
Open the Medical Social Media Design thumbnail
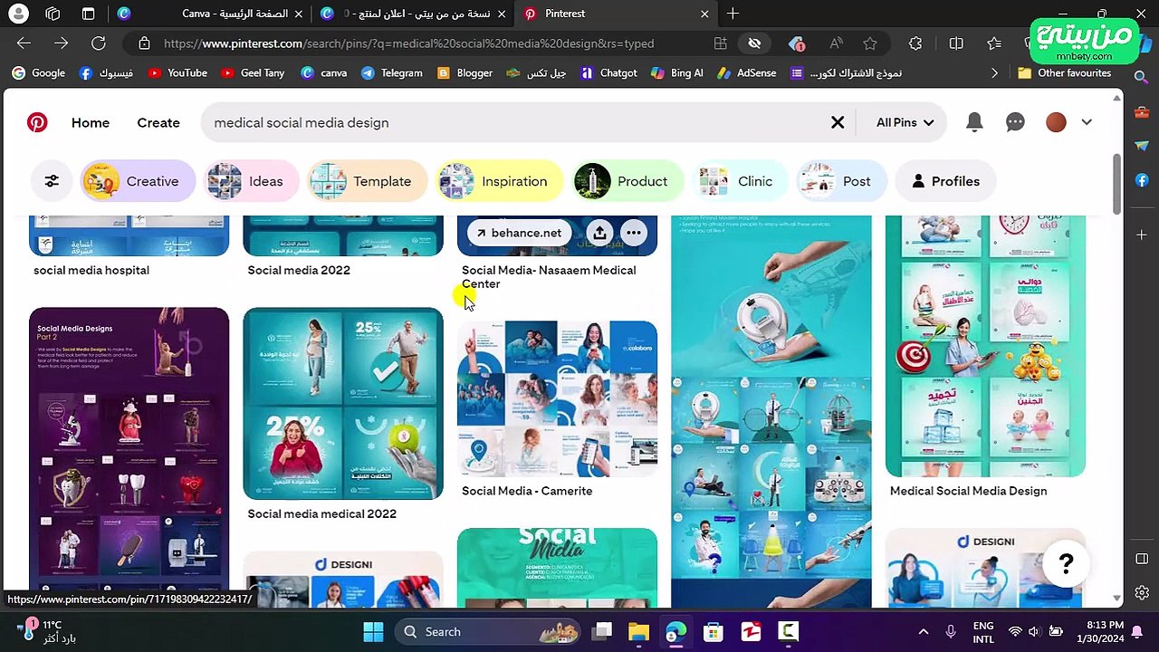click(985, 346)
